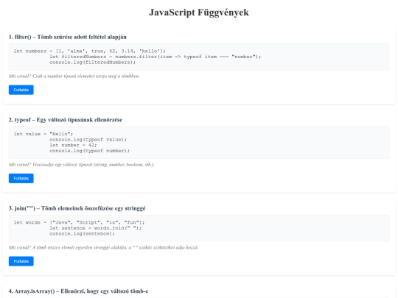Click code line 'let words = ["Java", "Script"...'
398x298 pixels.
(79, 222)
